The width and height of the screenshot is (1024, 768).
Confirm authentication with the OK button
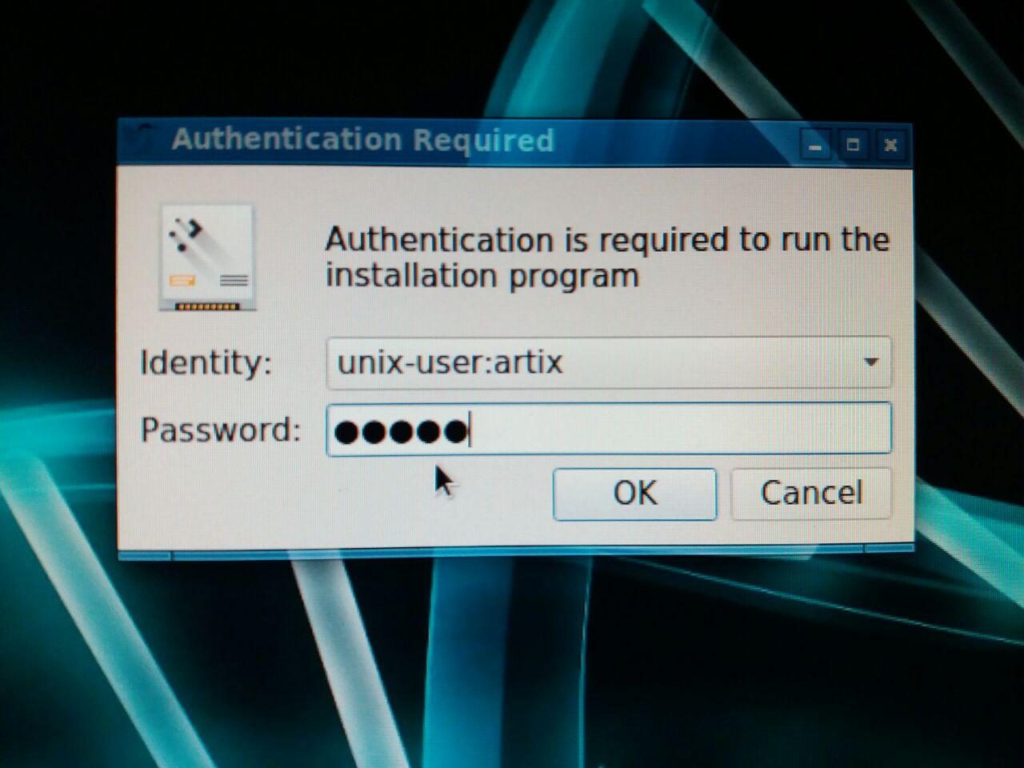point(634,494)
